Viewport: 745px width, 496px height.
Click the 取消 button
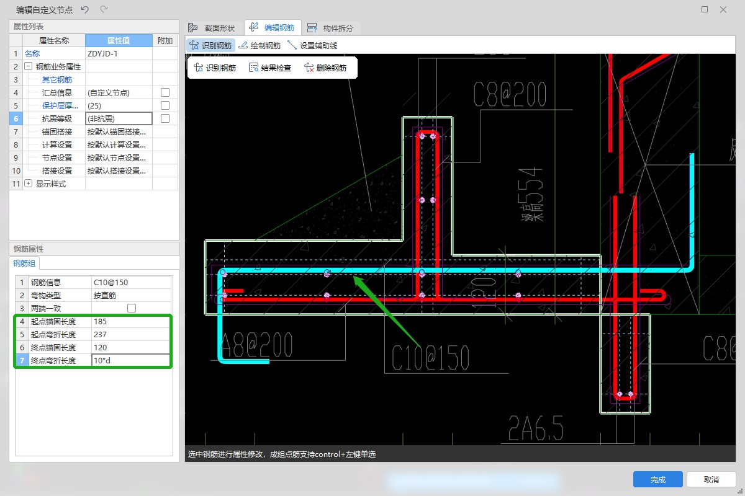(x=711, y=479)
